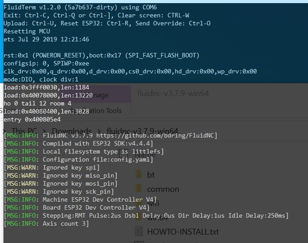The height and width of the screenshot is (243, 308).
Task: Click 'Configuration file:config.yaml' message
Action: 78,160
